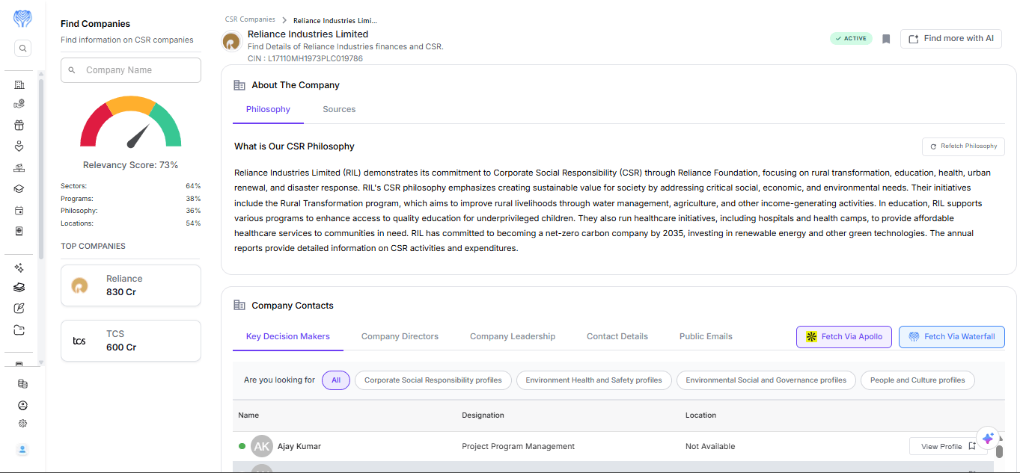Select the 'All' profiles filter chip
1020x473 pixels.
click(x=336, y=380)
